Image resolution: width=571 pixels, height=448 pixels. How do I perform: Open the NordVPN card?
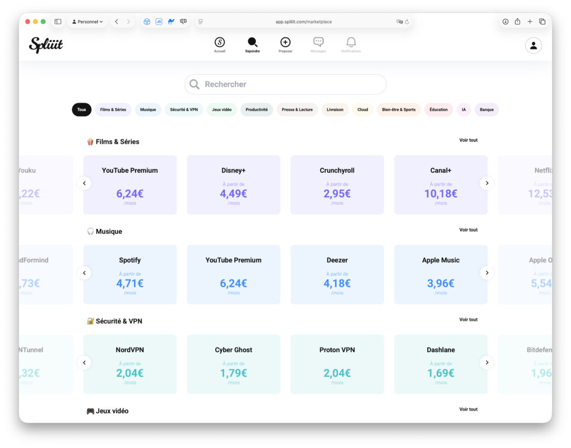coord(130,364)
